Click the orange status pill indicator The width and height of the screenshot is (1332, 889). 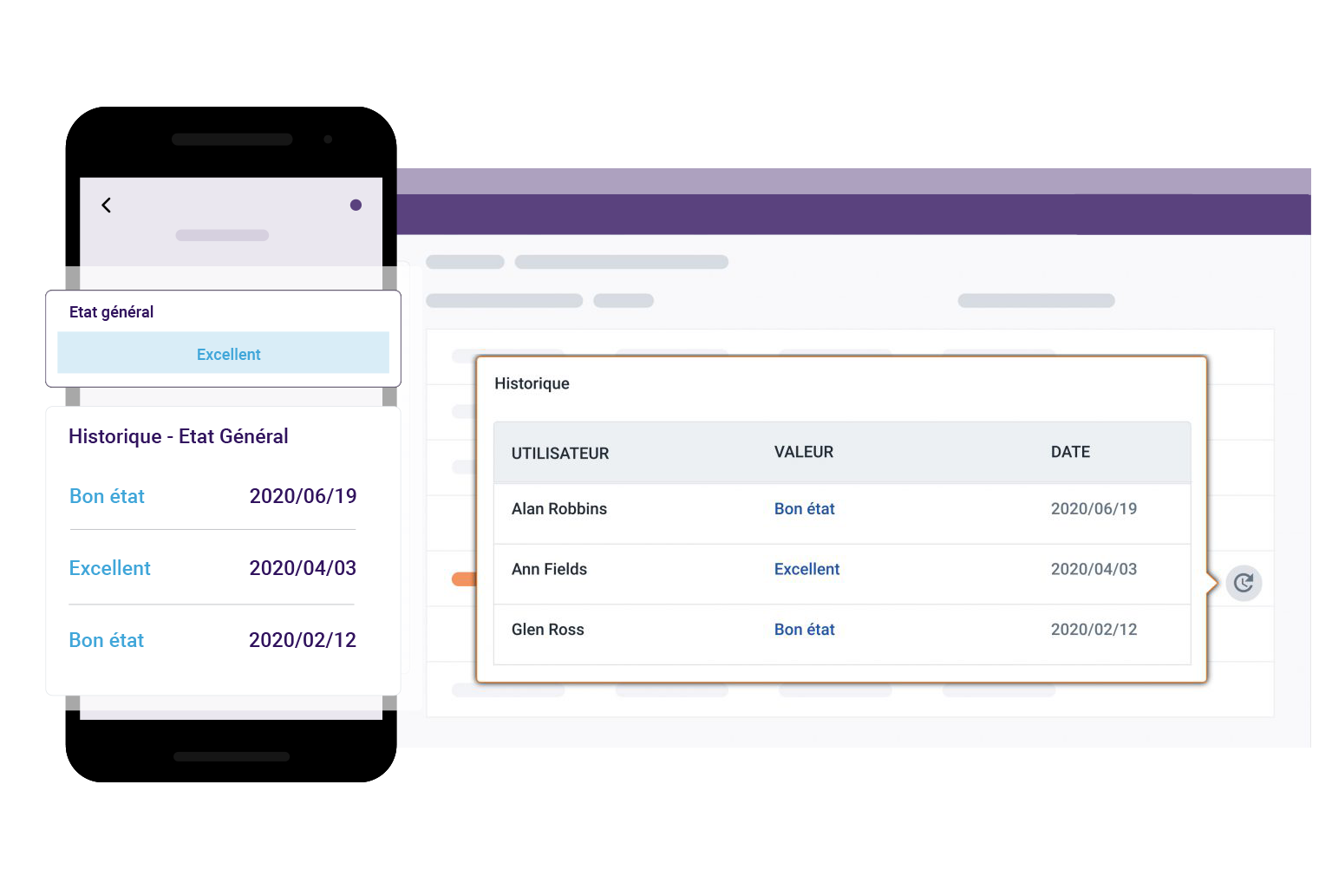pos(464,579)
